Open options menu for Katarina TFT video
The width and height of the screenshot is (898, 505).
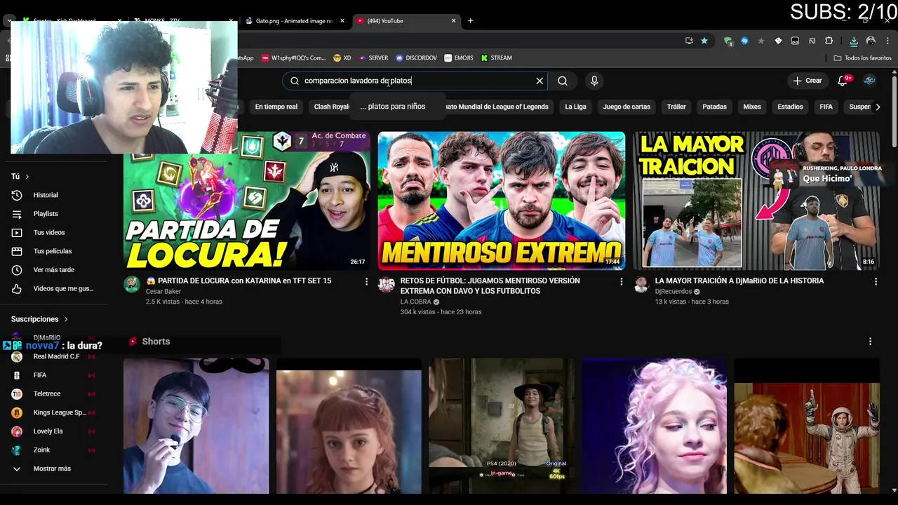tap(366, 281)
